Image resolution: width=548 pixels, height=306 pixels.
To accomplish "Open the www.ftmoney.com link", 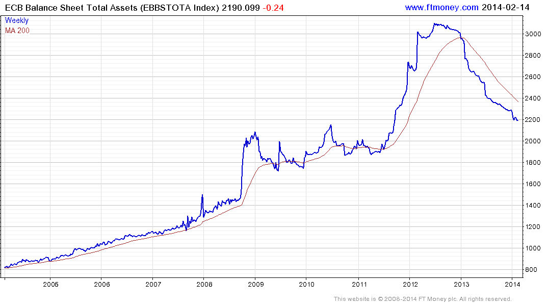I will click(x=441, y=7).
